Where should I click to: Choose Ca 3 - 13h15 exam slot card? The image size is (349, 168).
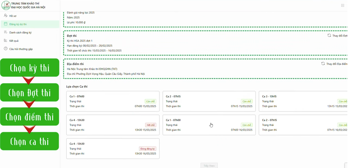[303, 101]
